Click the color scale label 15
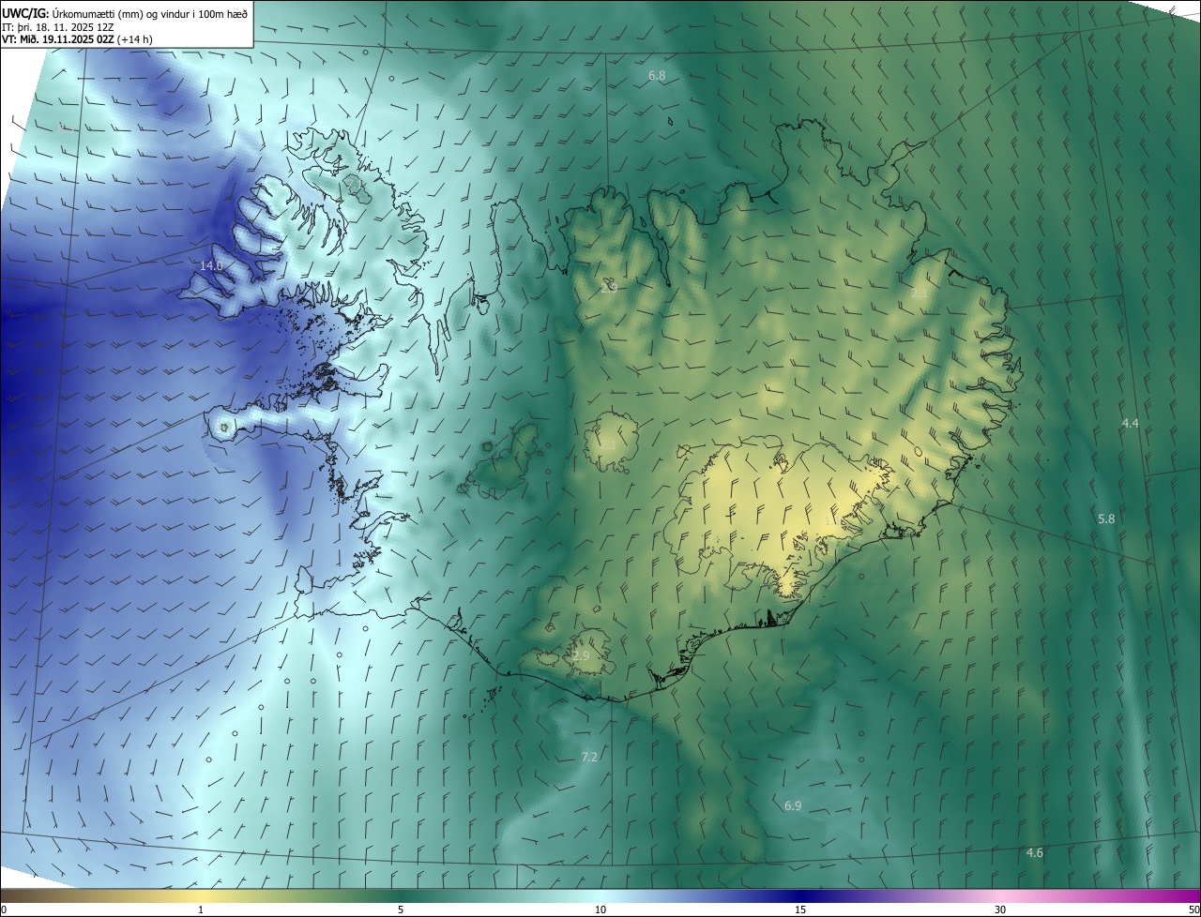Image resolution: width=1201 pixels, height=917 pixels. (800, 909)
